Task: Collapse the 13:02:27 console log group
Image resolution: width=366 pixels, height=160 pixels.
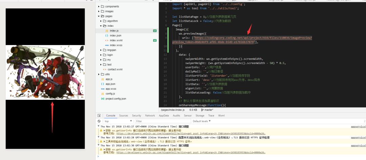Action: (x=99, y=127)
